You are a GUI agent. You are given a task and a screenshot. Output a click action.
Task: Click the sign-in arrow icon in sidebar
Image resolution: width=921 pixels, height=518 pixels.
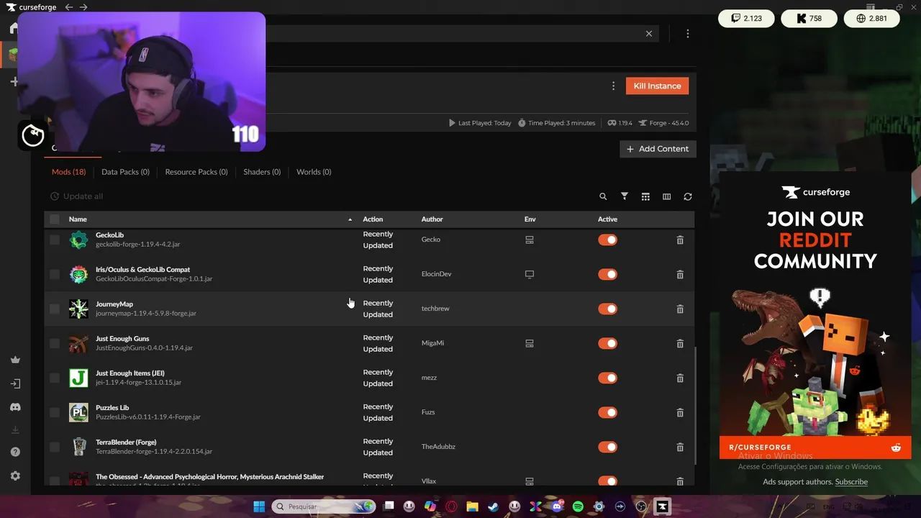pyautogui.click(x=15, y=383)
